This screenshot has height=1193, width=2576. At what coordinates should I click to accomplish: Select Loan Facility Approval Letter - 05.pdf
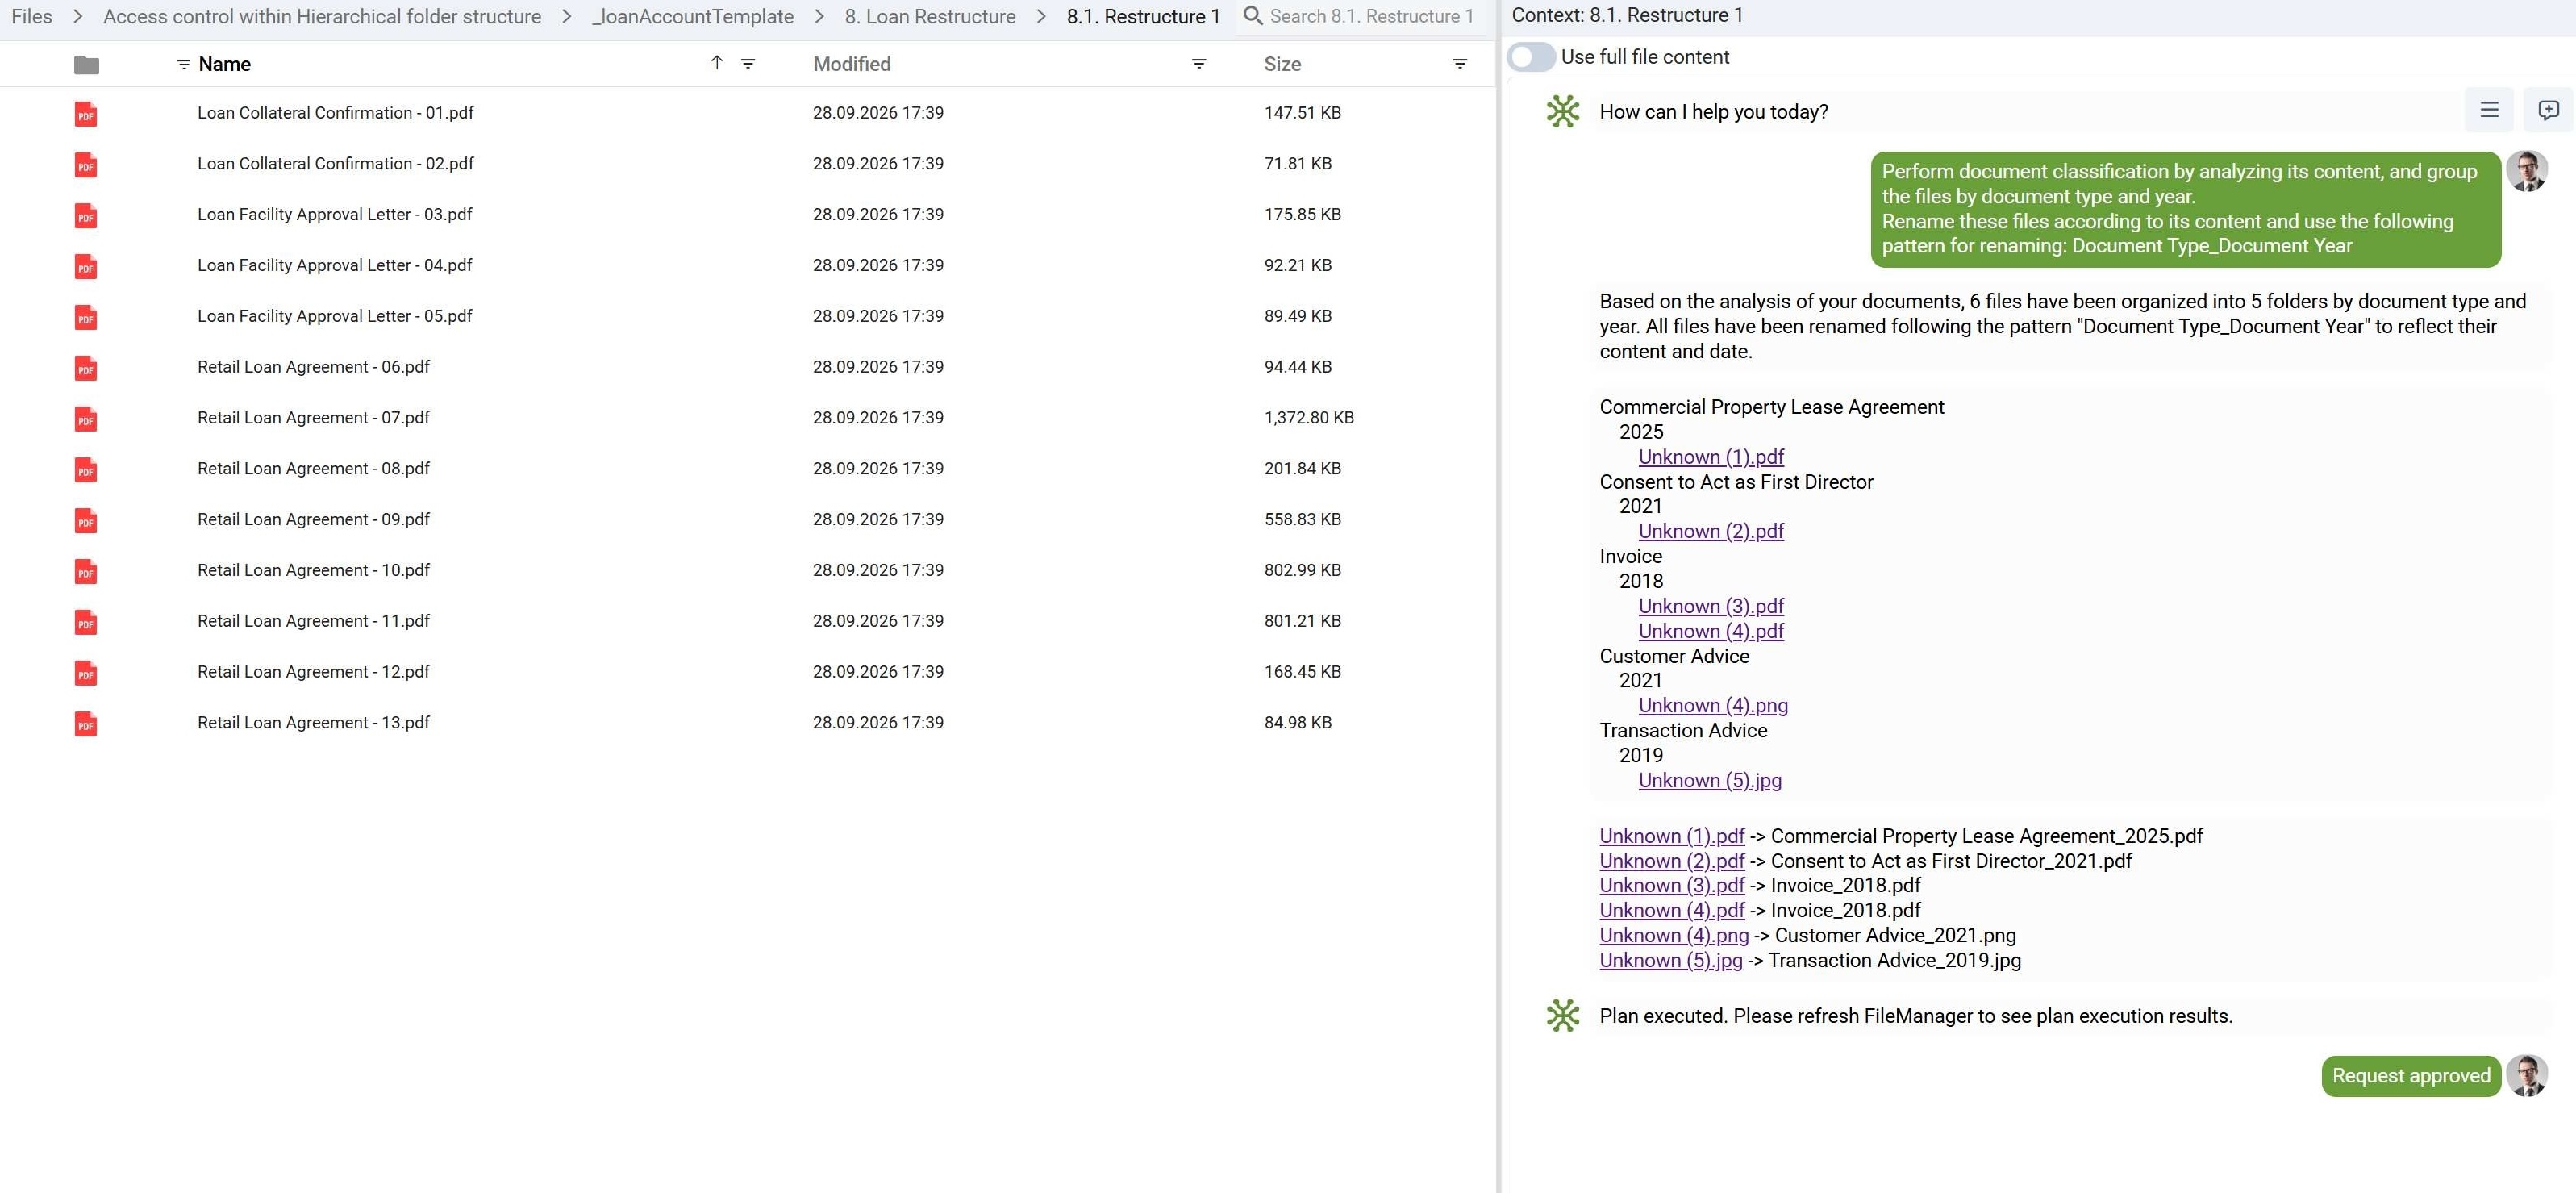[x=334, y=316]
